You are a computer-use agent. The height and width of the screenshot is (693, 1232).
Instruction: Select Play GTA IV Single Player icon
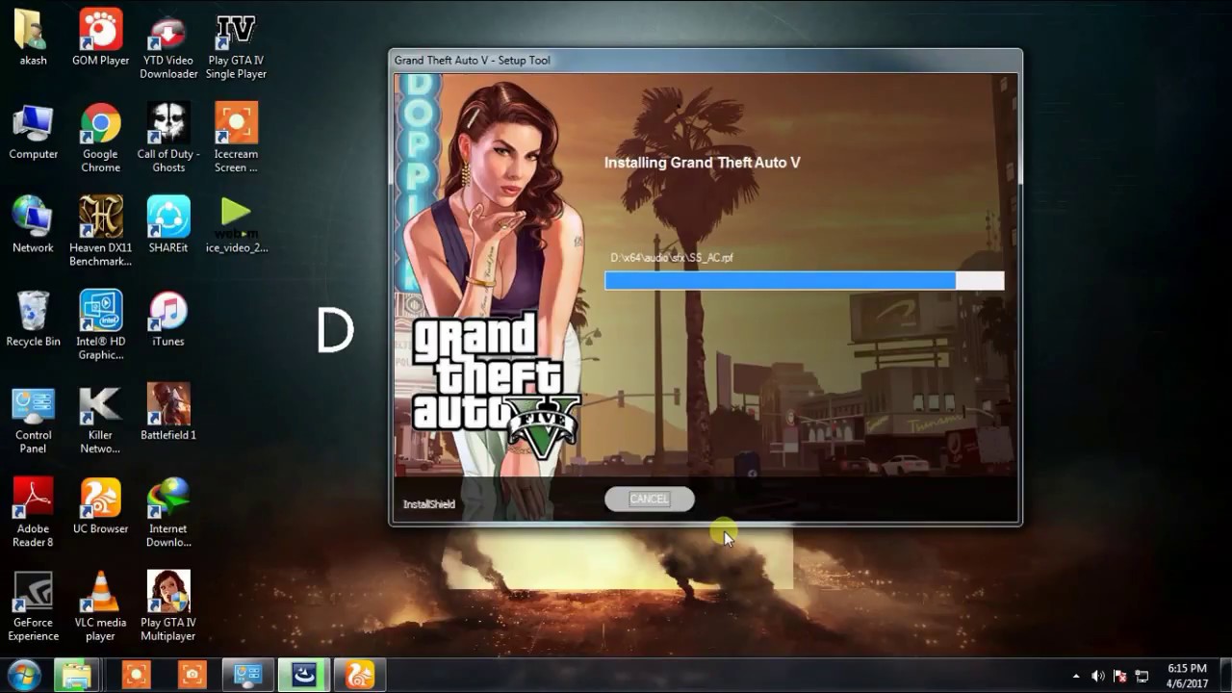click(236, 45)
